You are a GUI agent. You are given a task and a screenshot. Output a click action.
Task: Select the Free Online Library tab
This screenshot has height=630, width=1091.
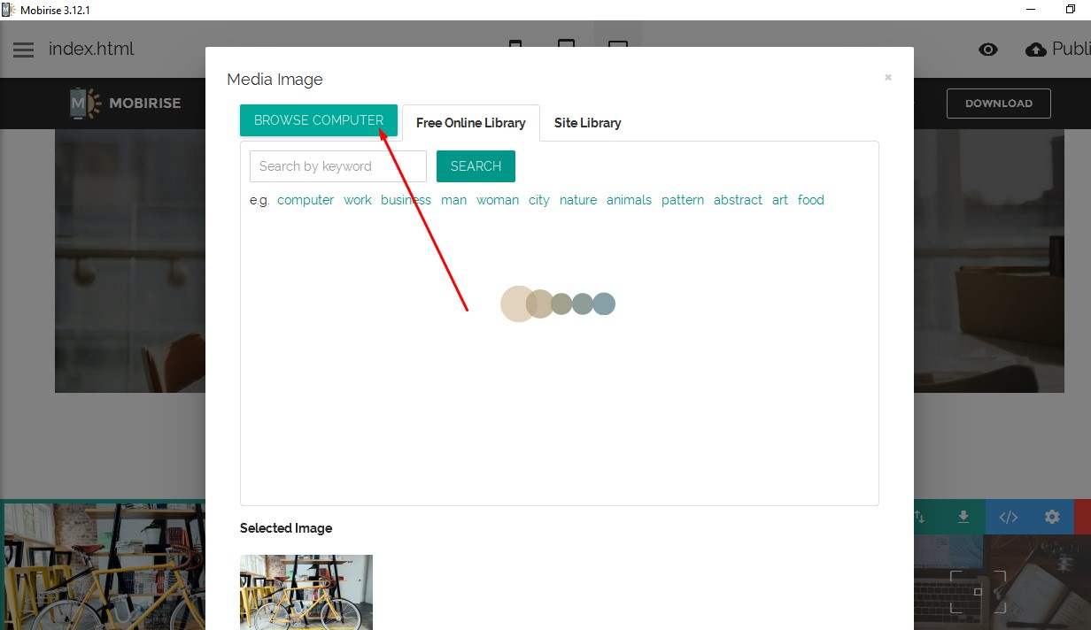pyautogui.click(x=470, y=123)
